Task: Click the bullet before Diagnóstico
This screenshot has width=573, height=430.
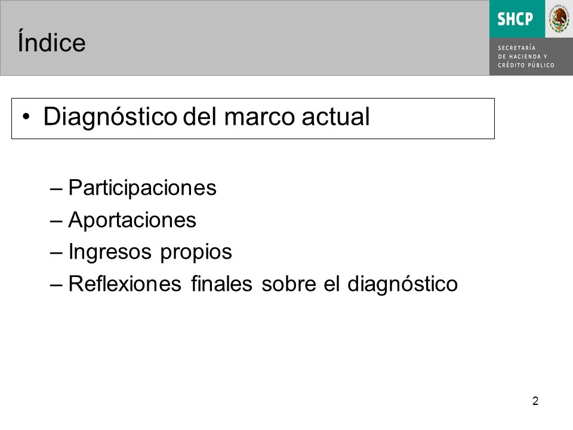Action: click(x=26, y=117)
